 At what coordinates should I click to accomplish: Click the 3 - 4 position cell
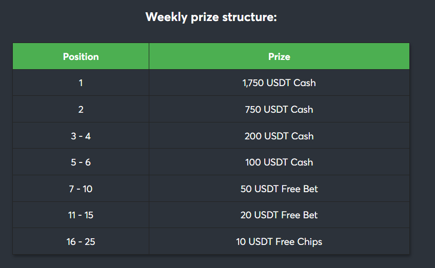coord(81,135)
